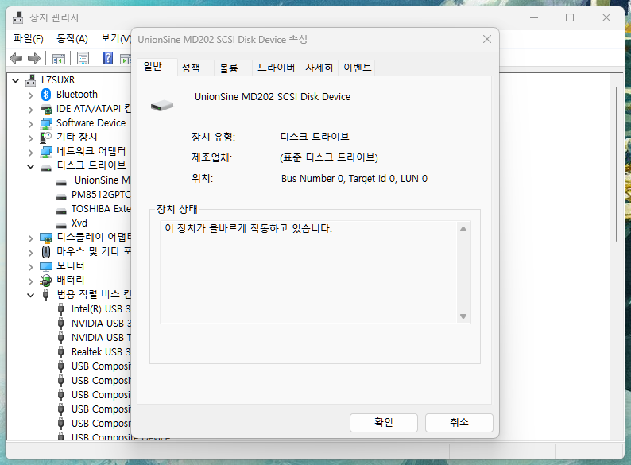Expand the 기타 장치 category
Viewport: 631px width, 465px height.
[30, 138]
